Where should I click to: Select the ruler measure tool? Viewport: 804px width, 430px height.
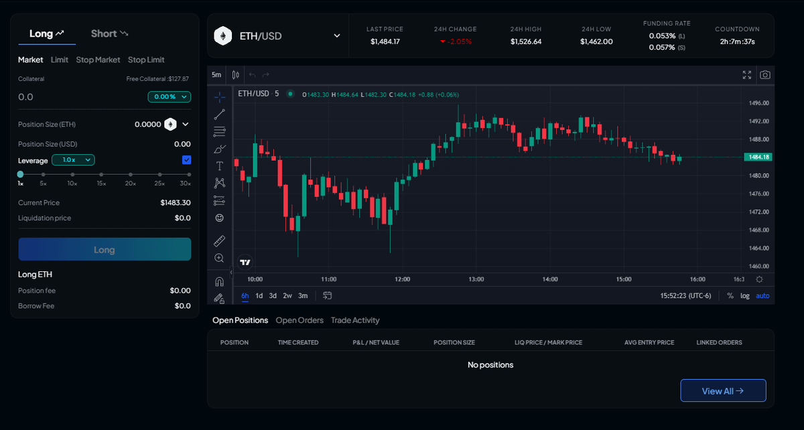(x=219, y=240)
